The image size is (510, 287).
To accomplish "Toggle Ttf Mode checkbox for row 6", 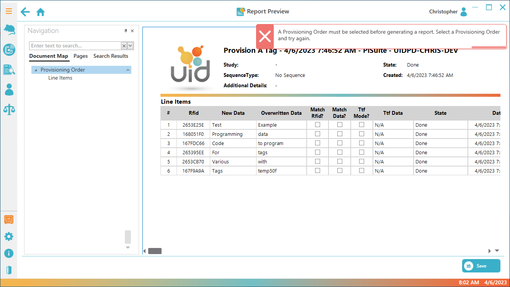I will [361, 171].
